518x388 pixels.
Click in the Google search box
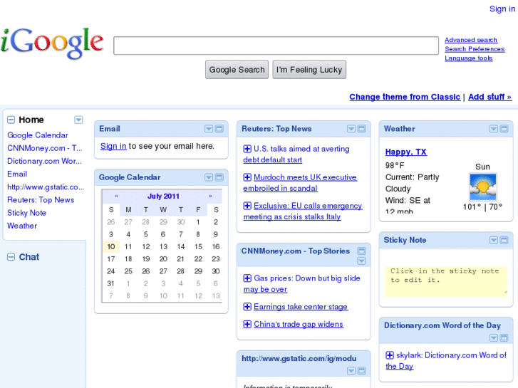tap(276, 46)
